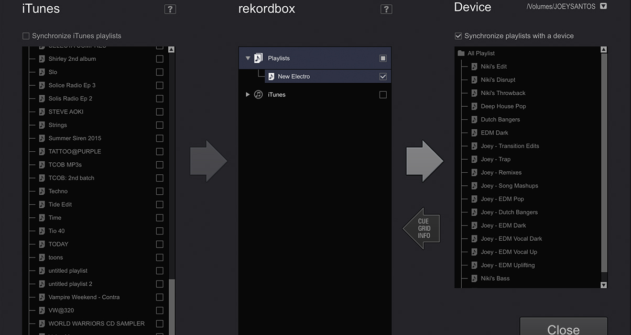Click the iTunes panel help question mark icon

tap(170, 9)
